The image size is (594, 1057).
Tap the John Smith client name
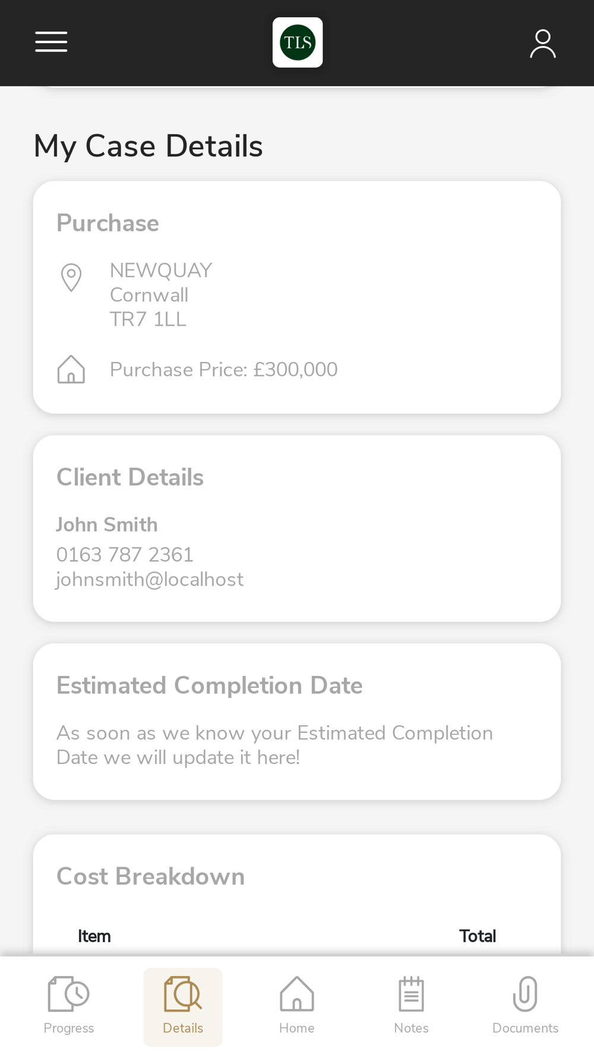click(107, 524)
